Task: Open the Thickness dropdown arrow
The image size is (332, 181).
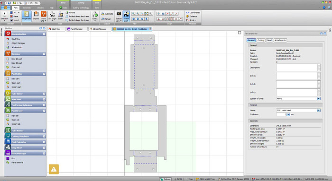Action: pos(288,114)
